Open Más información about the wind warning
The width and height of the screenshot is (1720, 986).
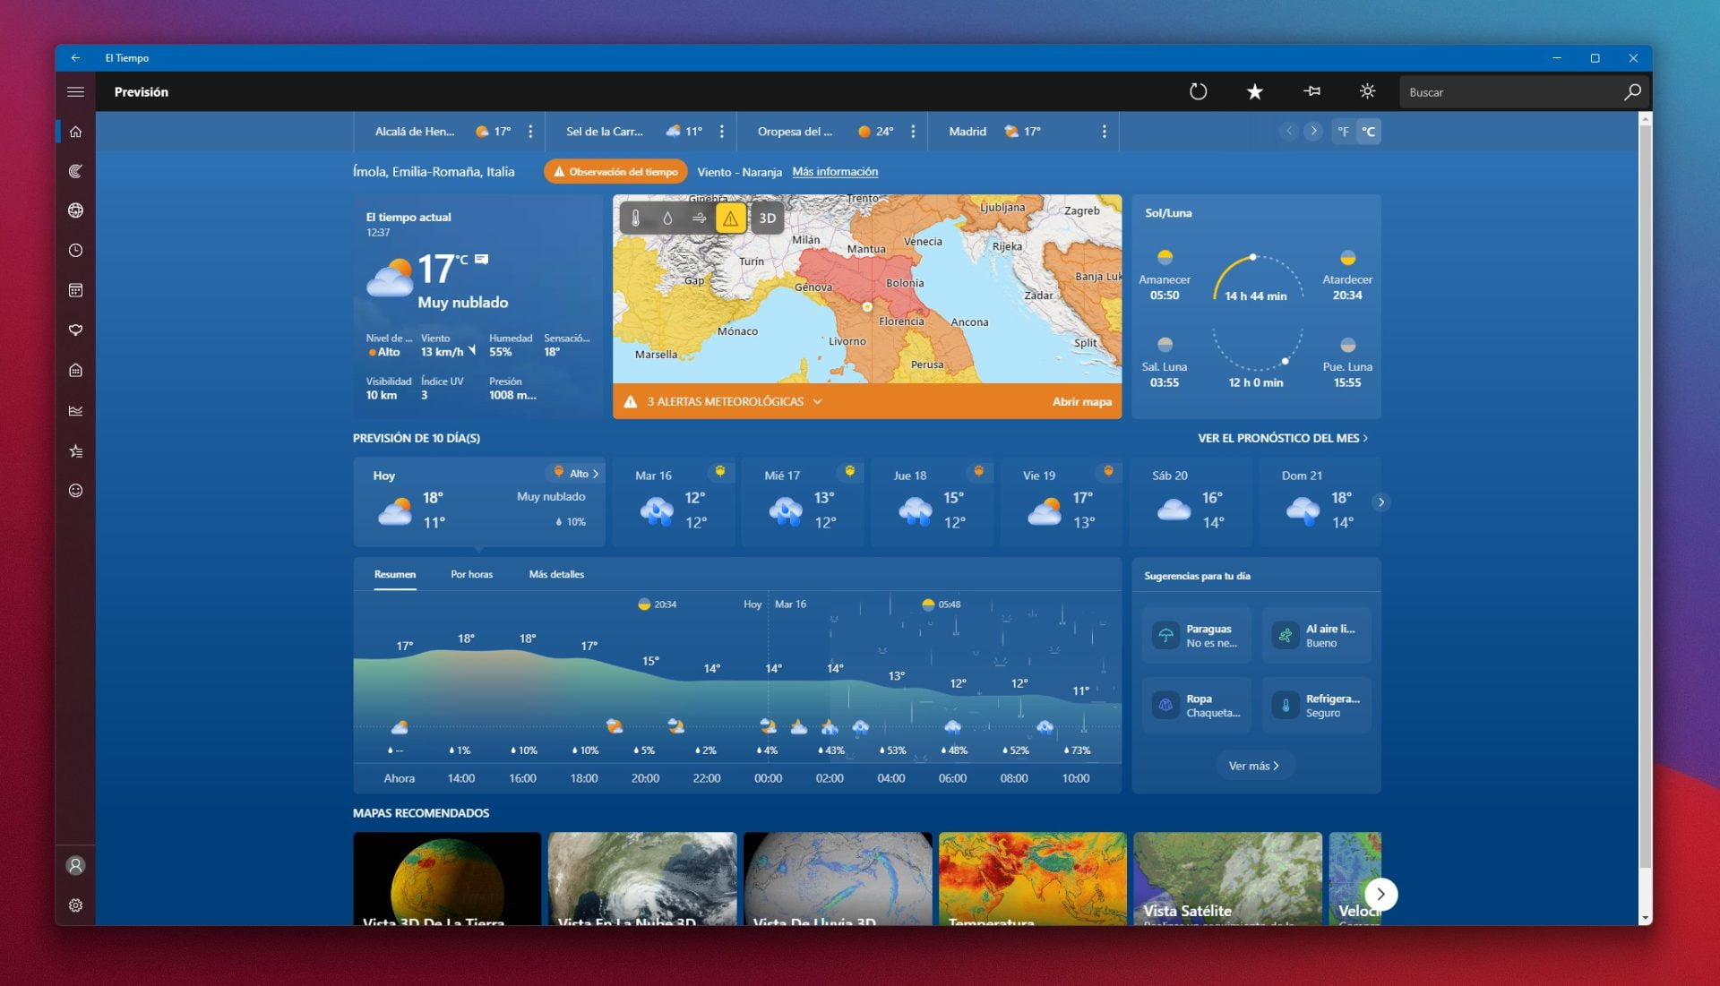[x=834, y=171]
